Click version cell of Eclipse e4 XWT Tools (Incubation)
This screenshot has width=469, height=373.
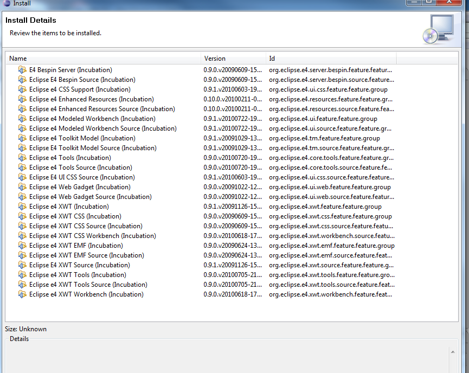233,275
